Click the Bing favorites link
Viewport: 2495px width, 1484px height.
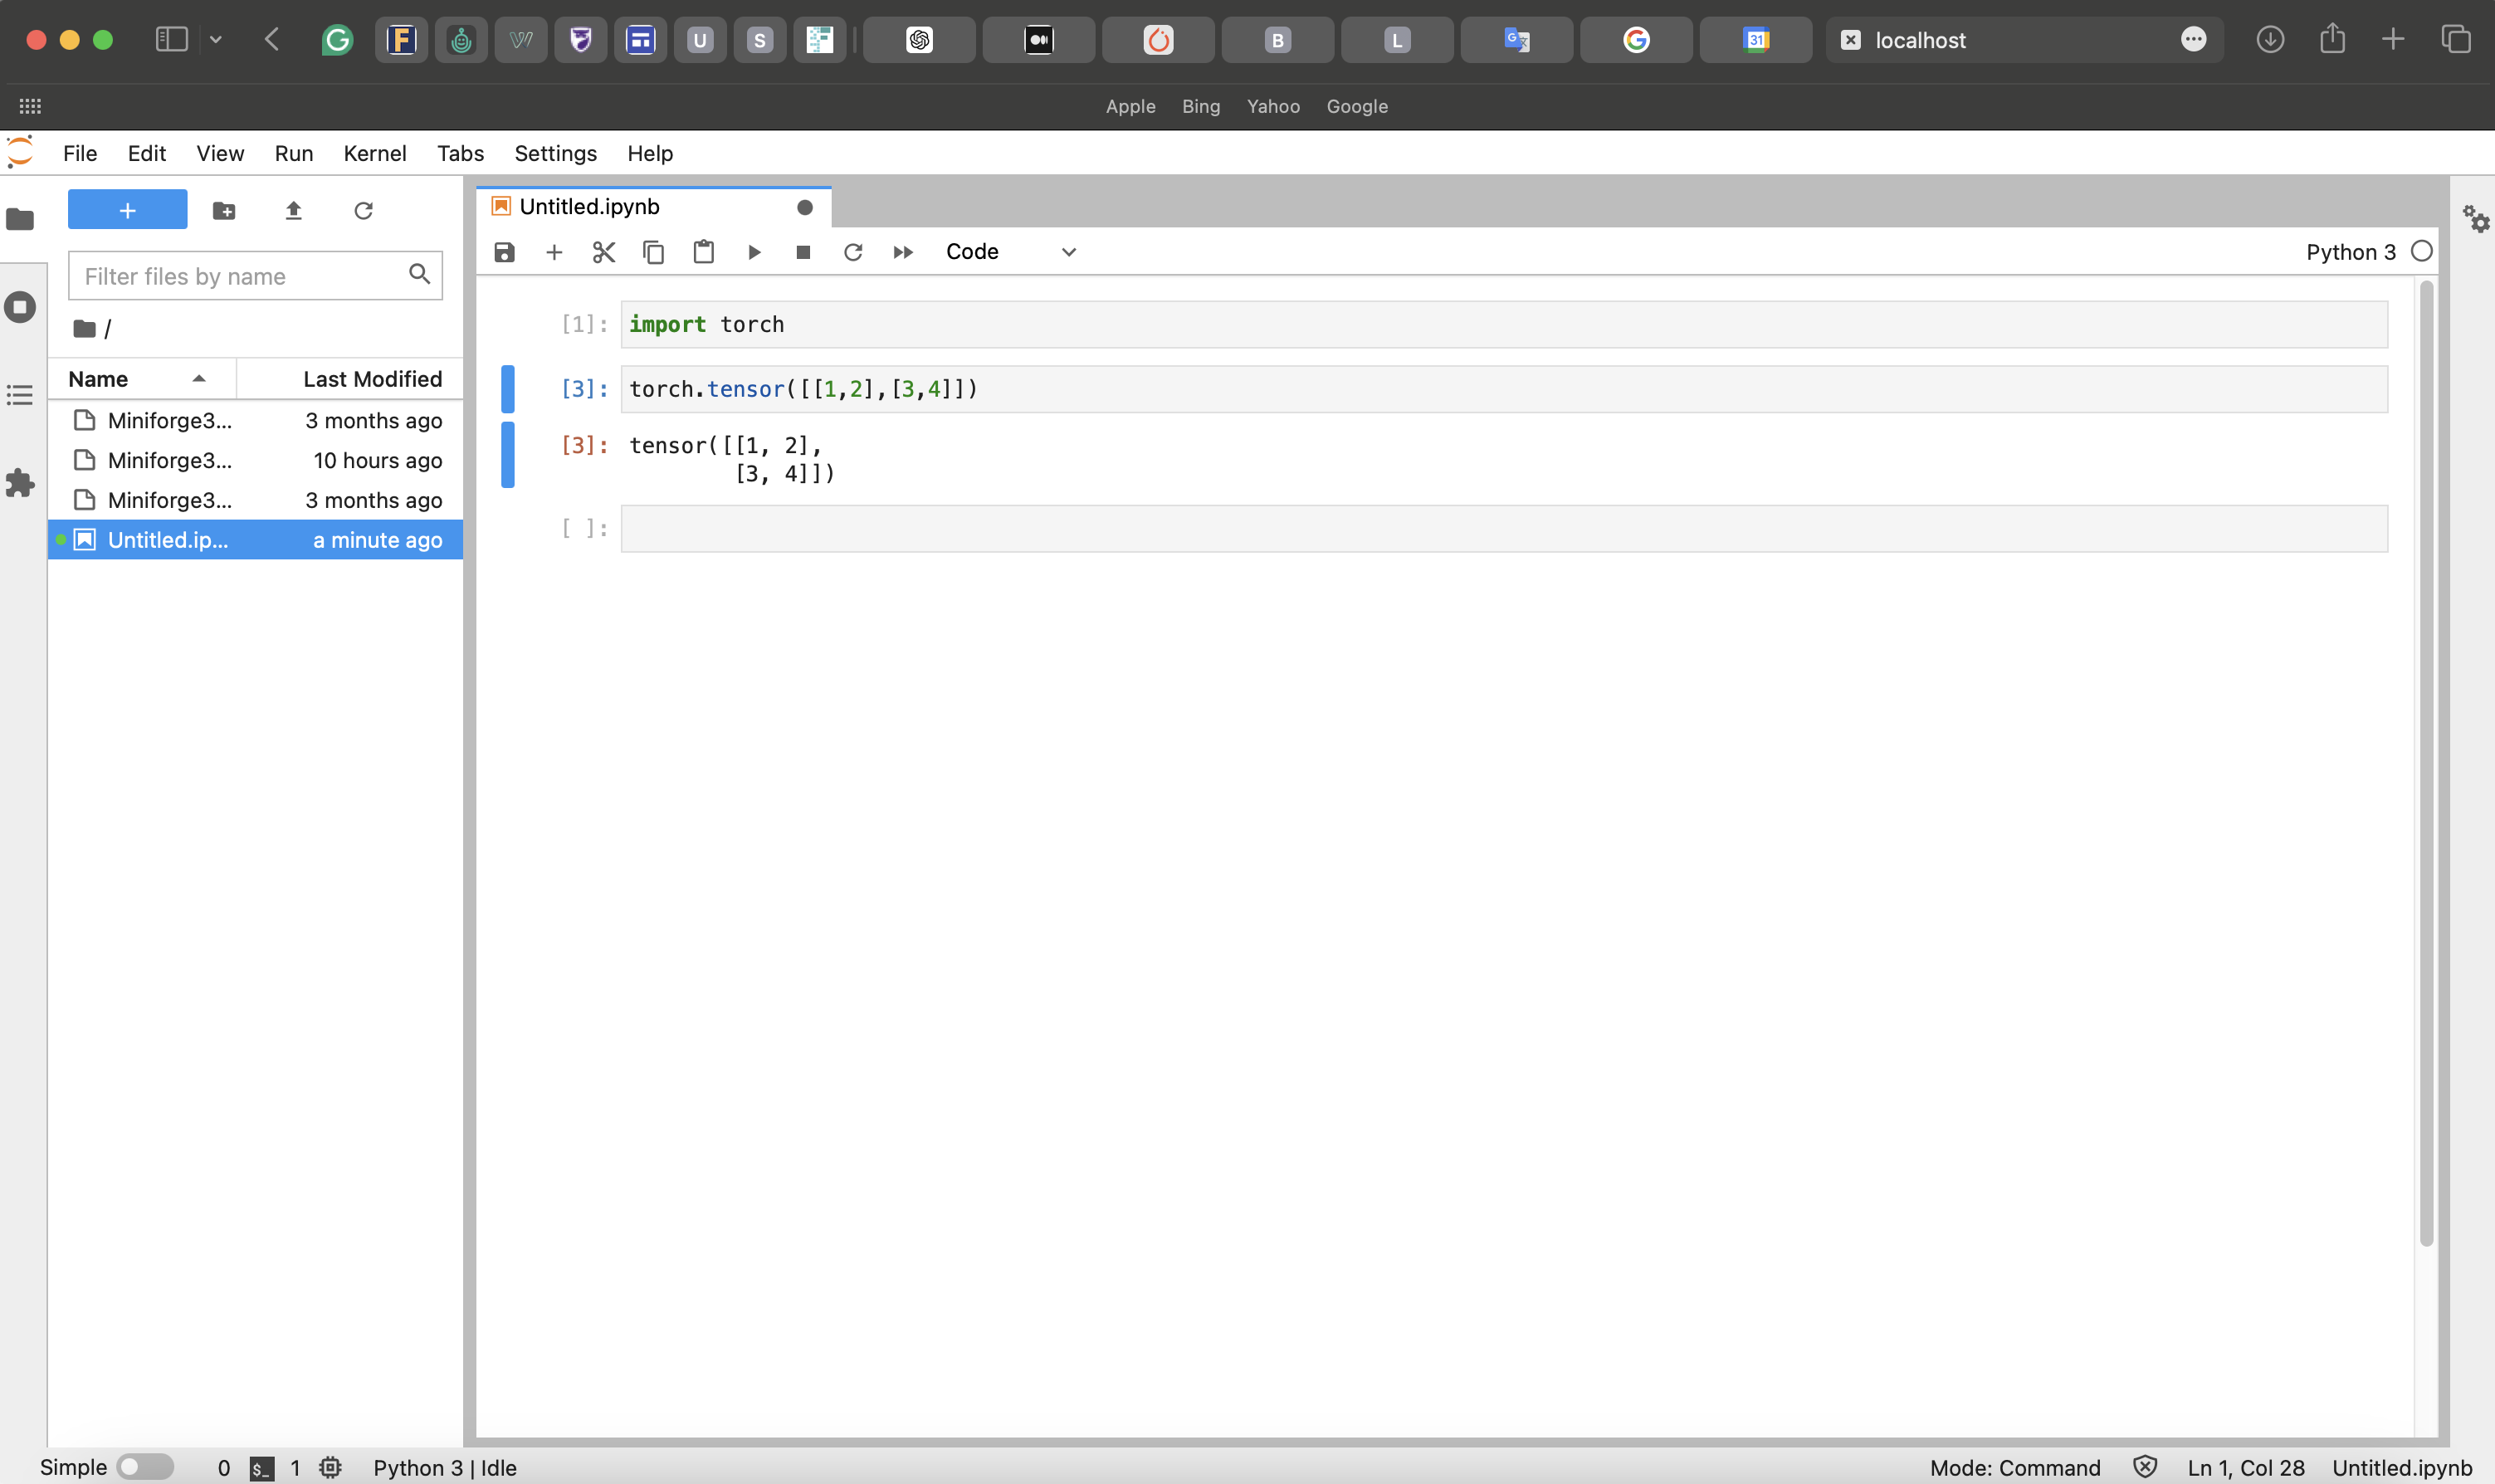click(1201, 106)
